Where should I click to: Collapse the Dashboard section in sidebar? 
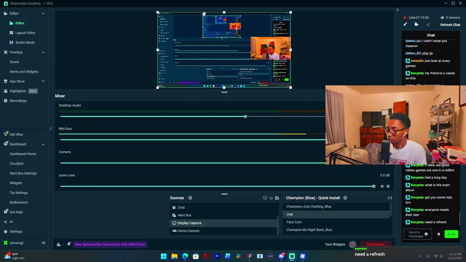coord(43,144)
